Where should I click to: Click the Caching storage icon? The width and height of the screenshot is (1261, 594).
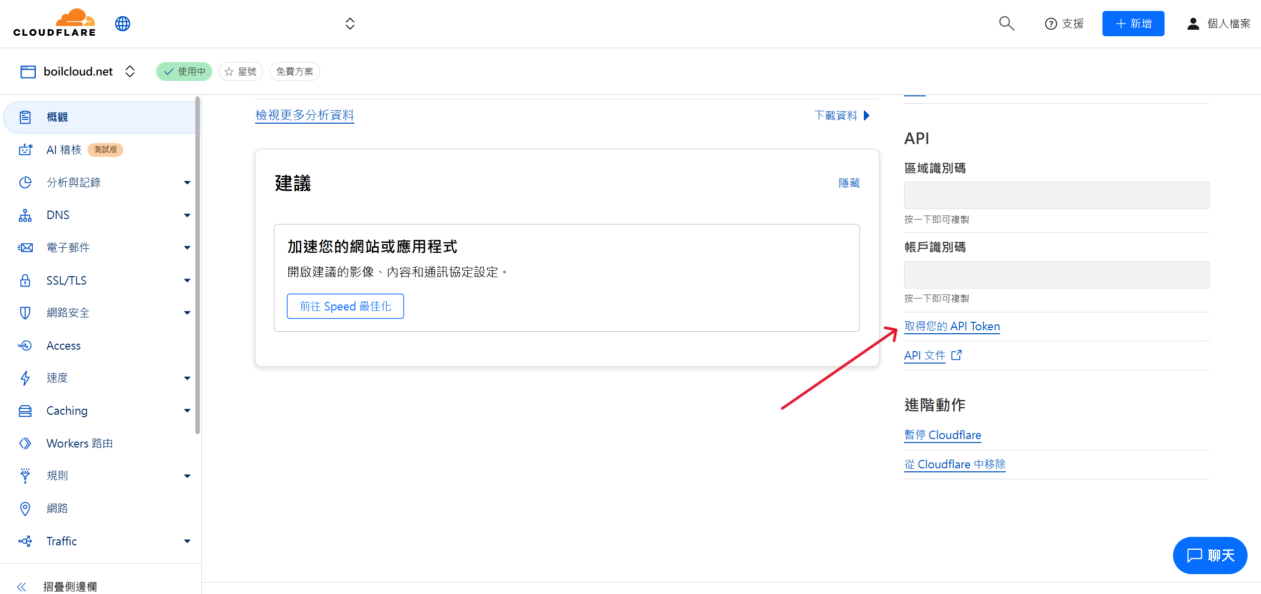pos(25,411)
